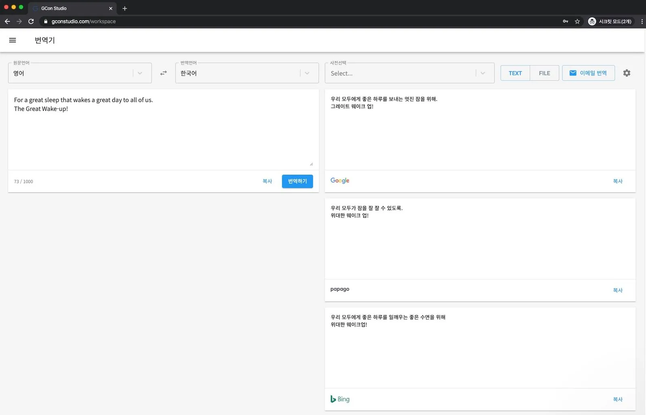Switch to FILE translation mode
Image resolution: width=646 pixels, height=415 pixels.
coord(544,73)
